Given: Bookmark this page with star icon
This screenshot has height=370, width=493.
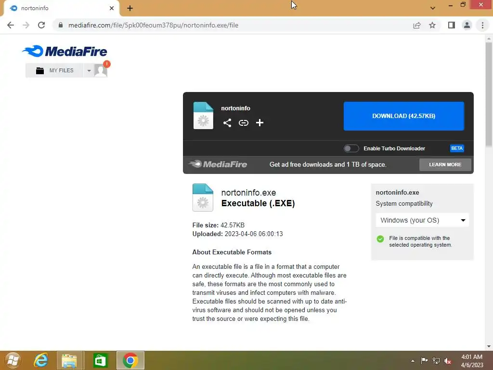Looking at the screenshot, I should pos(432,25).
